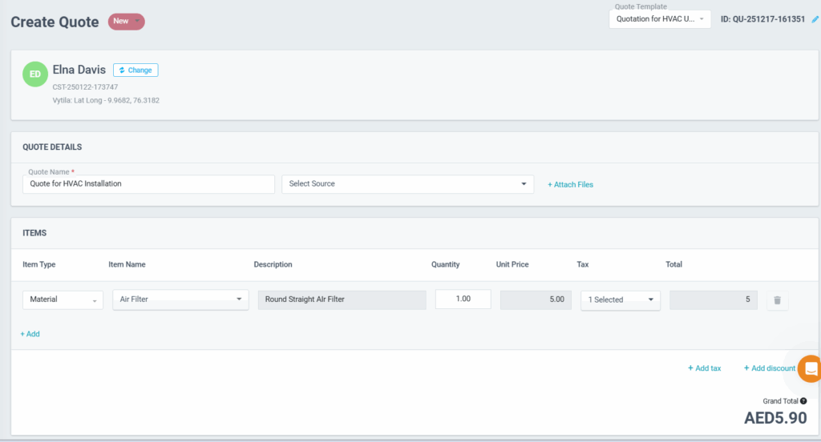Open the Material item type dropdown
821x442 pixels.
(63, 300)
